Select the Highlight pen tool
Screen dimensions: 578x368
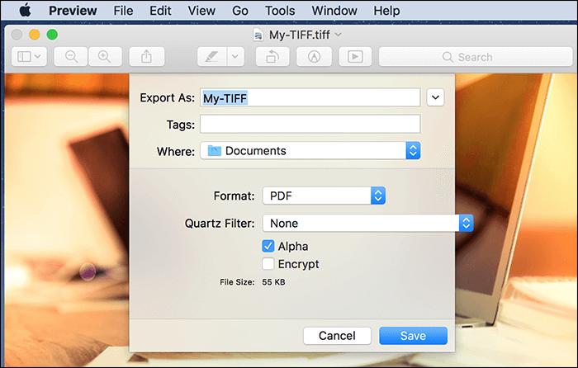coord(212,57)
